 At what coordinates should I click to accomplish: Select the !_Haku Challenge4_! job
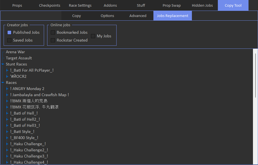pyautogui.click(x=29, y=162)
